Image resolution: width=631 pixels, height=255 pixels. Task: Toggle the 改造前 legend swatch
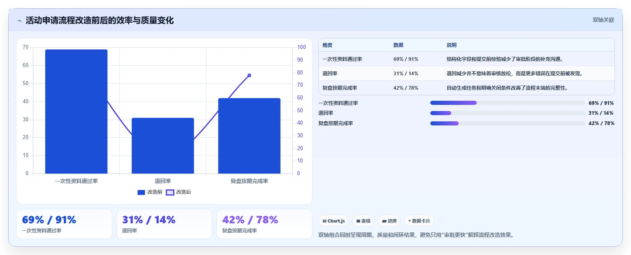click(x=141, y=192)
